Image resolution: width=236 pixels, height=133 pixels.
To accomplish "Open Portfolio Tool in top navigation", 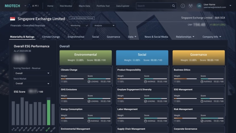I will click(x=103, y=6).
